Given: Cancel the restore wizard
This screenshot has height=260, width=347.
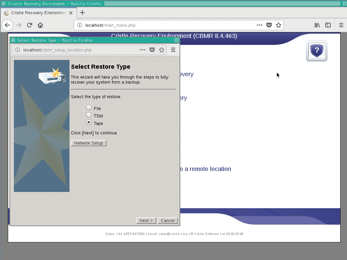Looking at the screenshot, I should point(167,220).
